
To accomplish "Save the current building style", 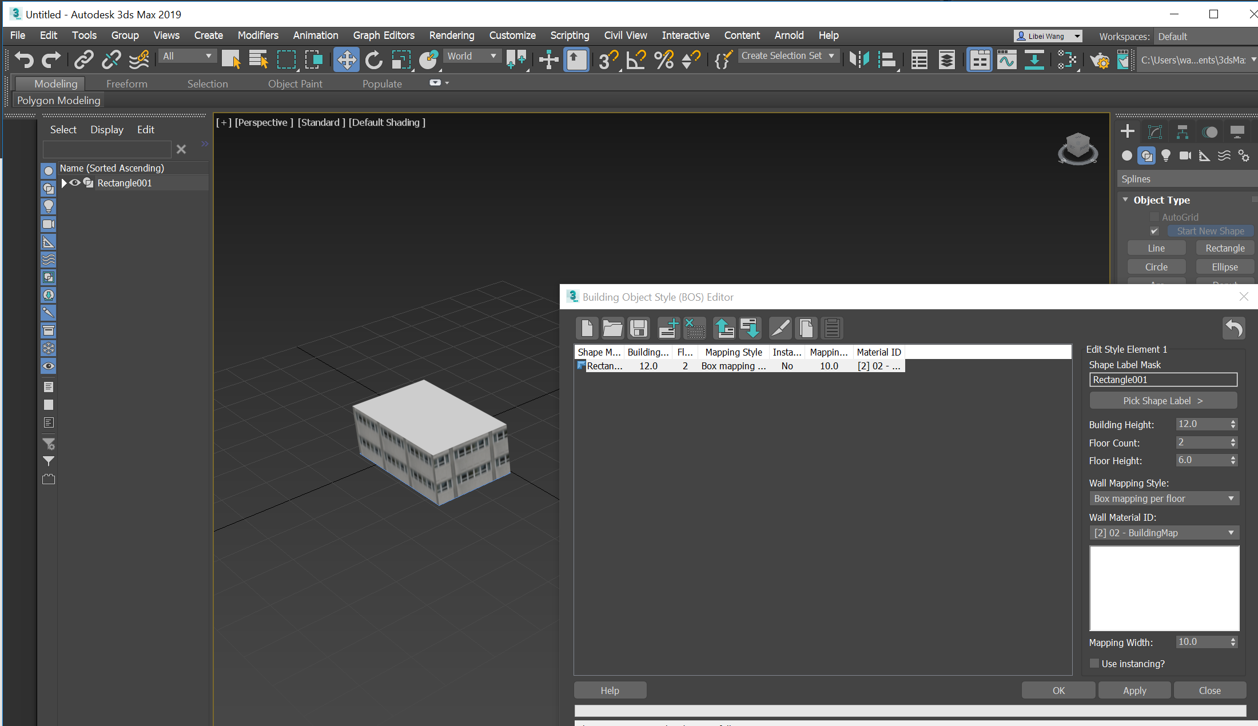I will pyautogui.click(x=639, y=328).
